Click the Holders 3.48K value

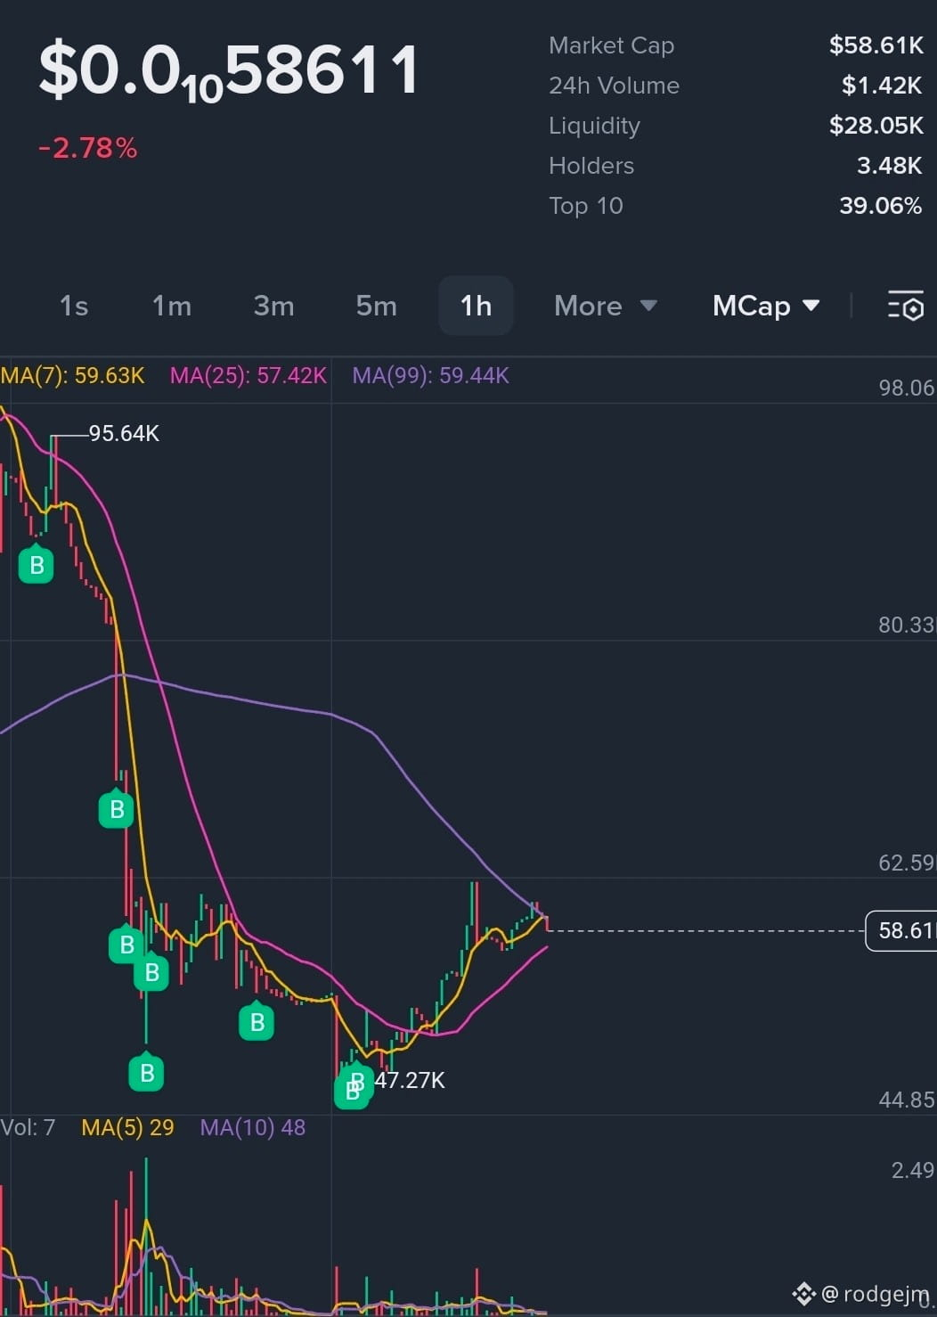(x=889, y=166)
